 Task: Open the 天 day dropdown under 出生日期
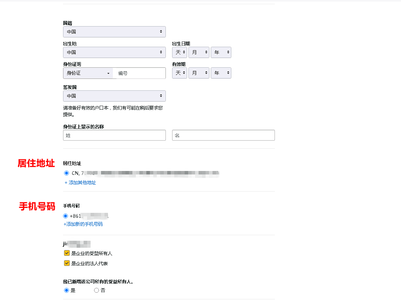pos(179,52)
